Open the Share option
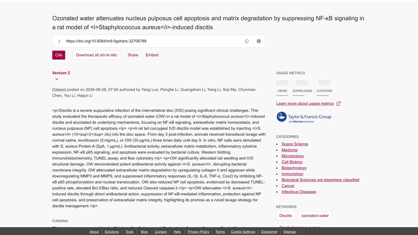Screen dimensions: 418x235 (x=133, y=55)
